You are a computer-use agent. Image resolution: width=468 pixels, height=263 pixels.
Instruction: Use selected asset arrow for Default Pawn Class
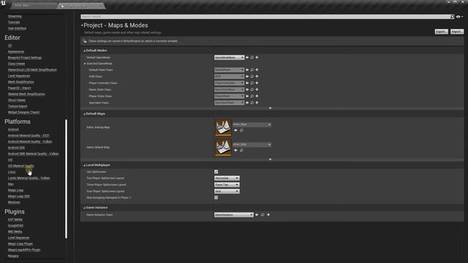247,70
